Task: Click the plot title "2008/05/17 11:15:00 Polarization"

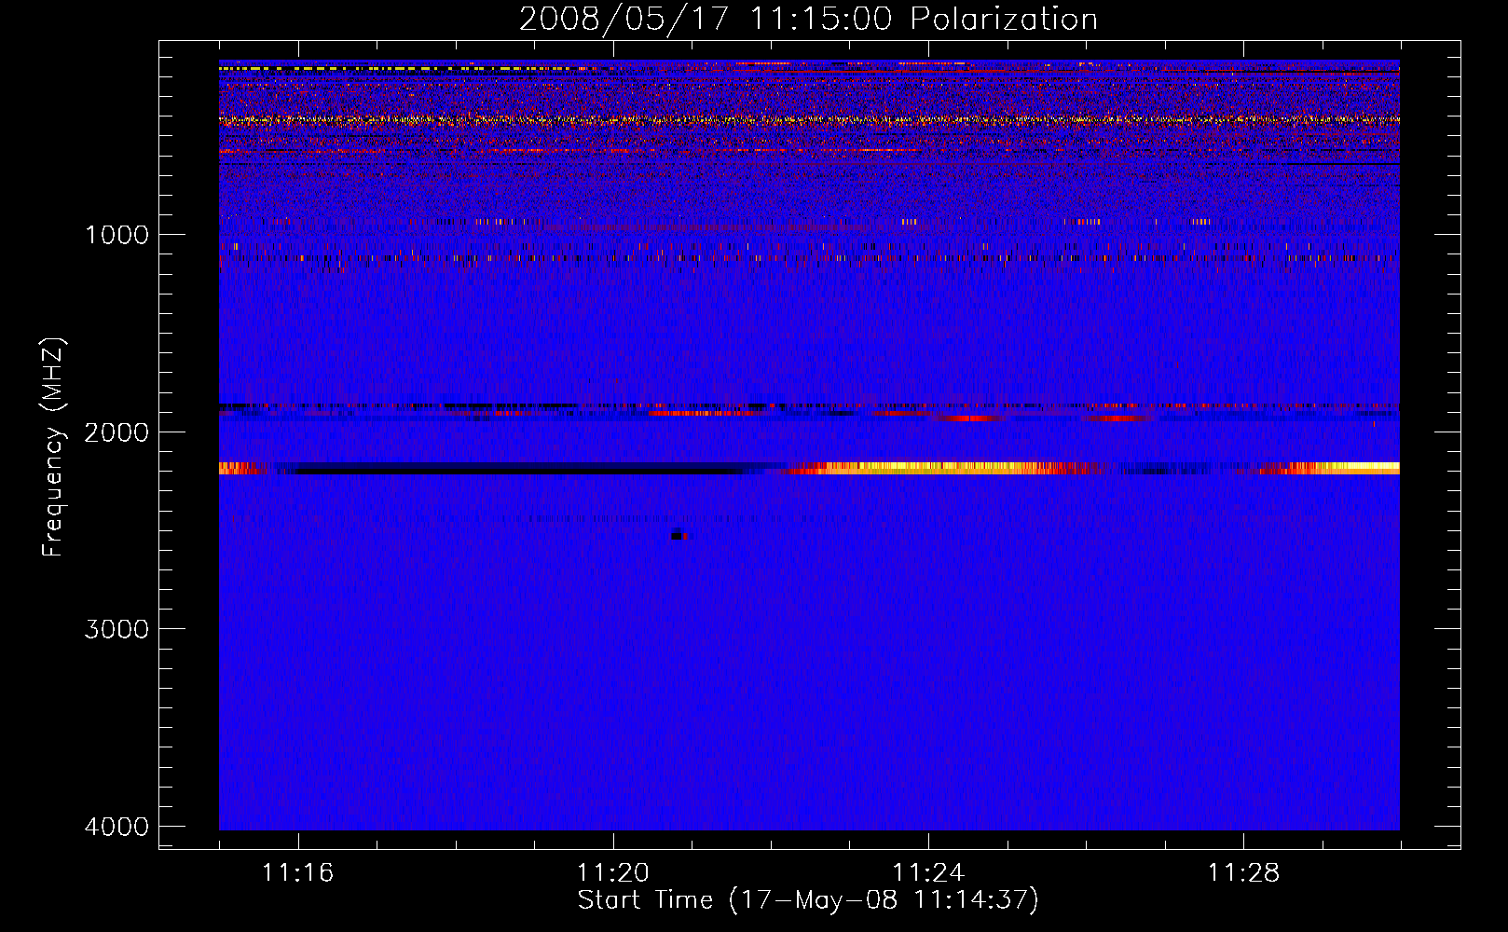Action: (x=808, y=19)
